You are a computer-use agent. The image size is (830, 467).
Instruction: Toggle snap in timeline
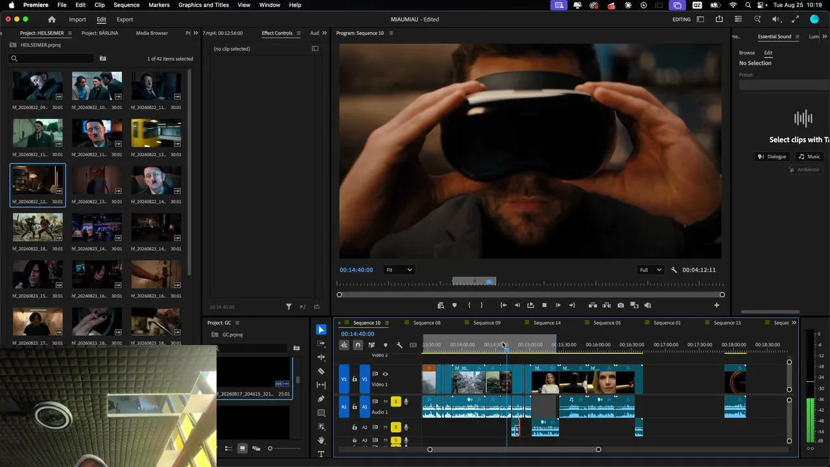tap(358, 345)
